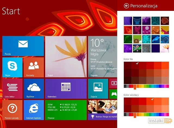
Task: Choose the magenta bird background pattern
Action: (x=137, y=30)
